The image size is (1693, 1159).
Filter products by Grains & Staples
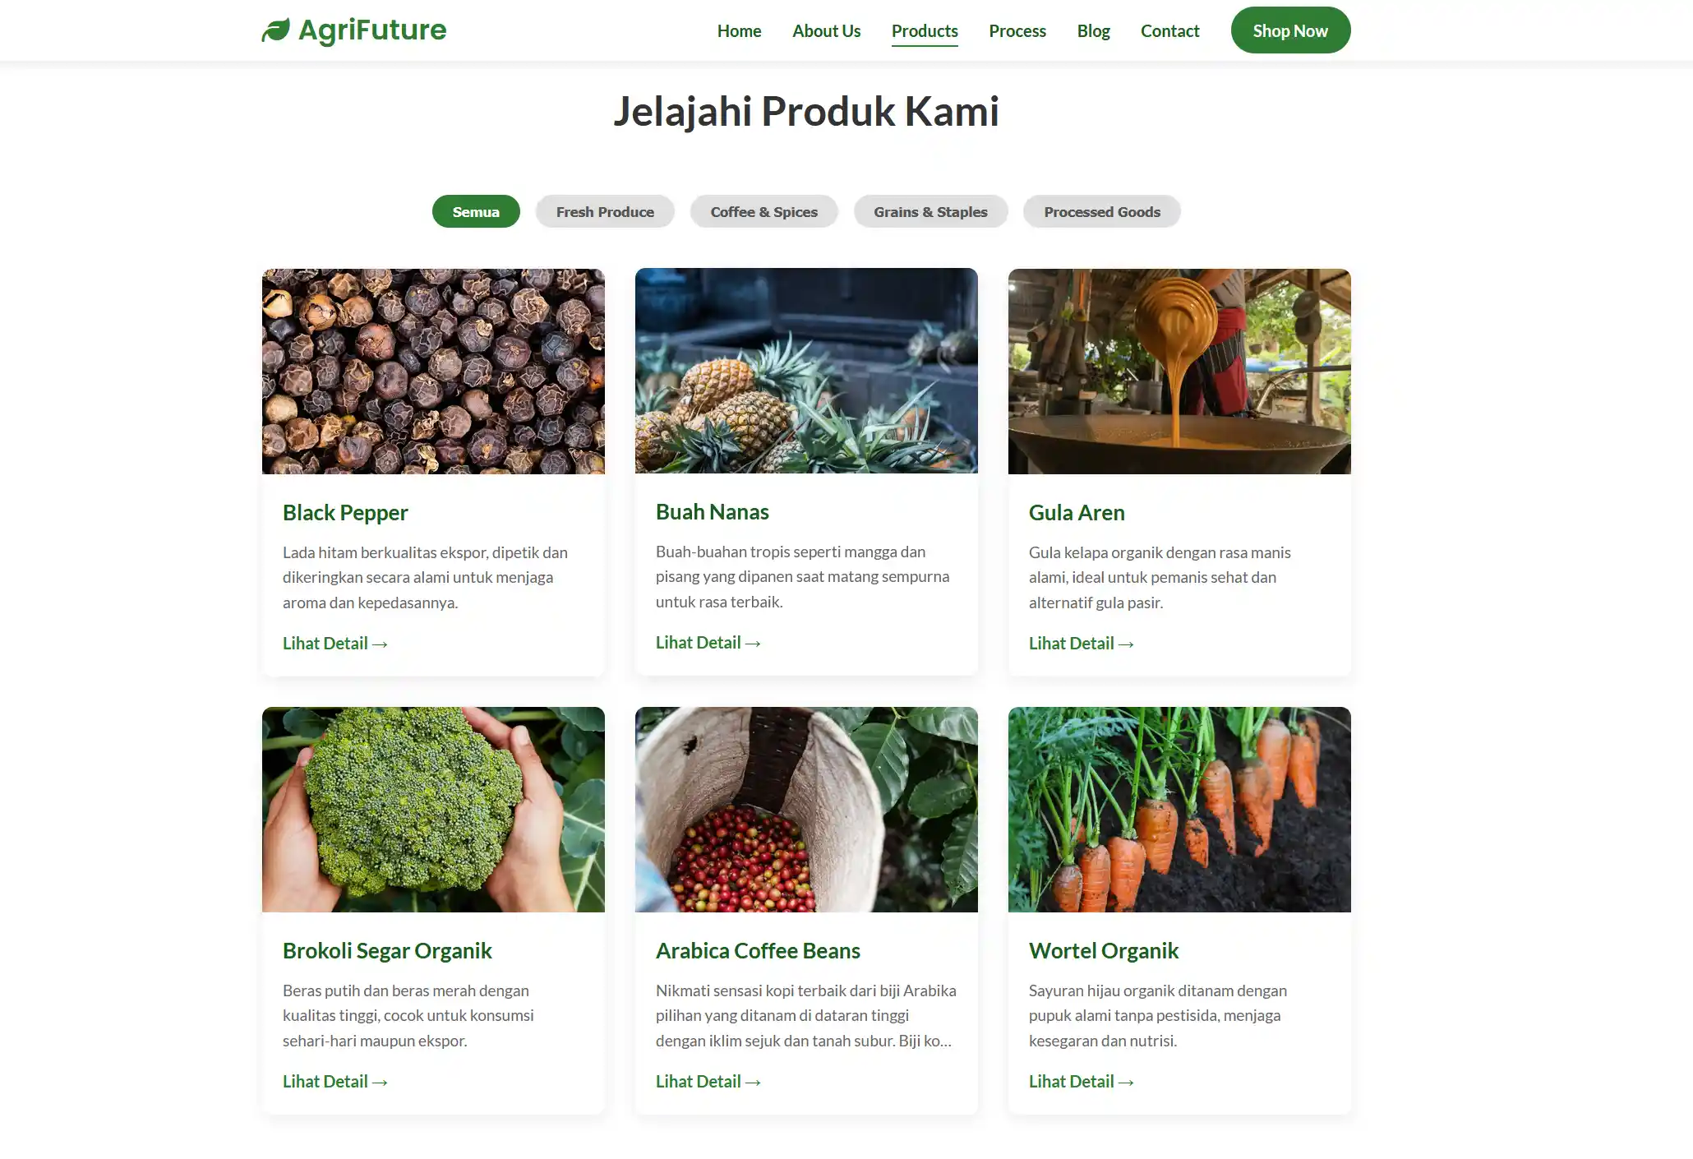point(930,211)
